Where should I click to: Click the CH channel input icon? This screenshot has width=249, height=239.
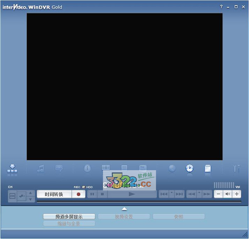pyautogui.click(x=12, y=196)
